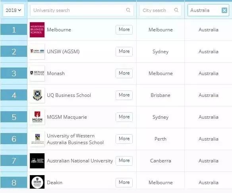Click More button for Deakin
The height and width of the screenshot is (193, 232).
coord(124,182)
